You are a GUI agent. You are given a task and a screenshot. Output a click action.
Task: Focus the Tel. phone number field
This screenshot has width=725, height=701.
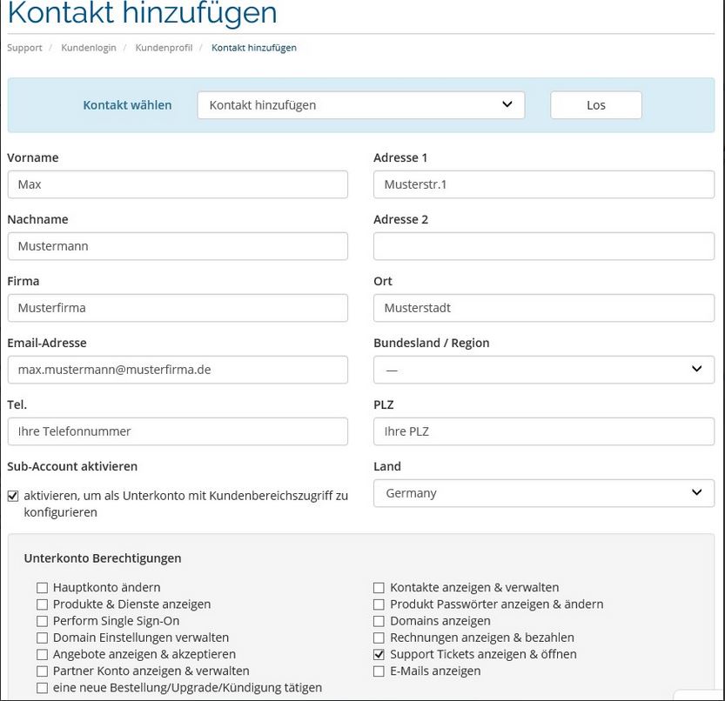tap(178, 431)
